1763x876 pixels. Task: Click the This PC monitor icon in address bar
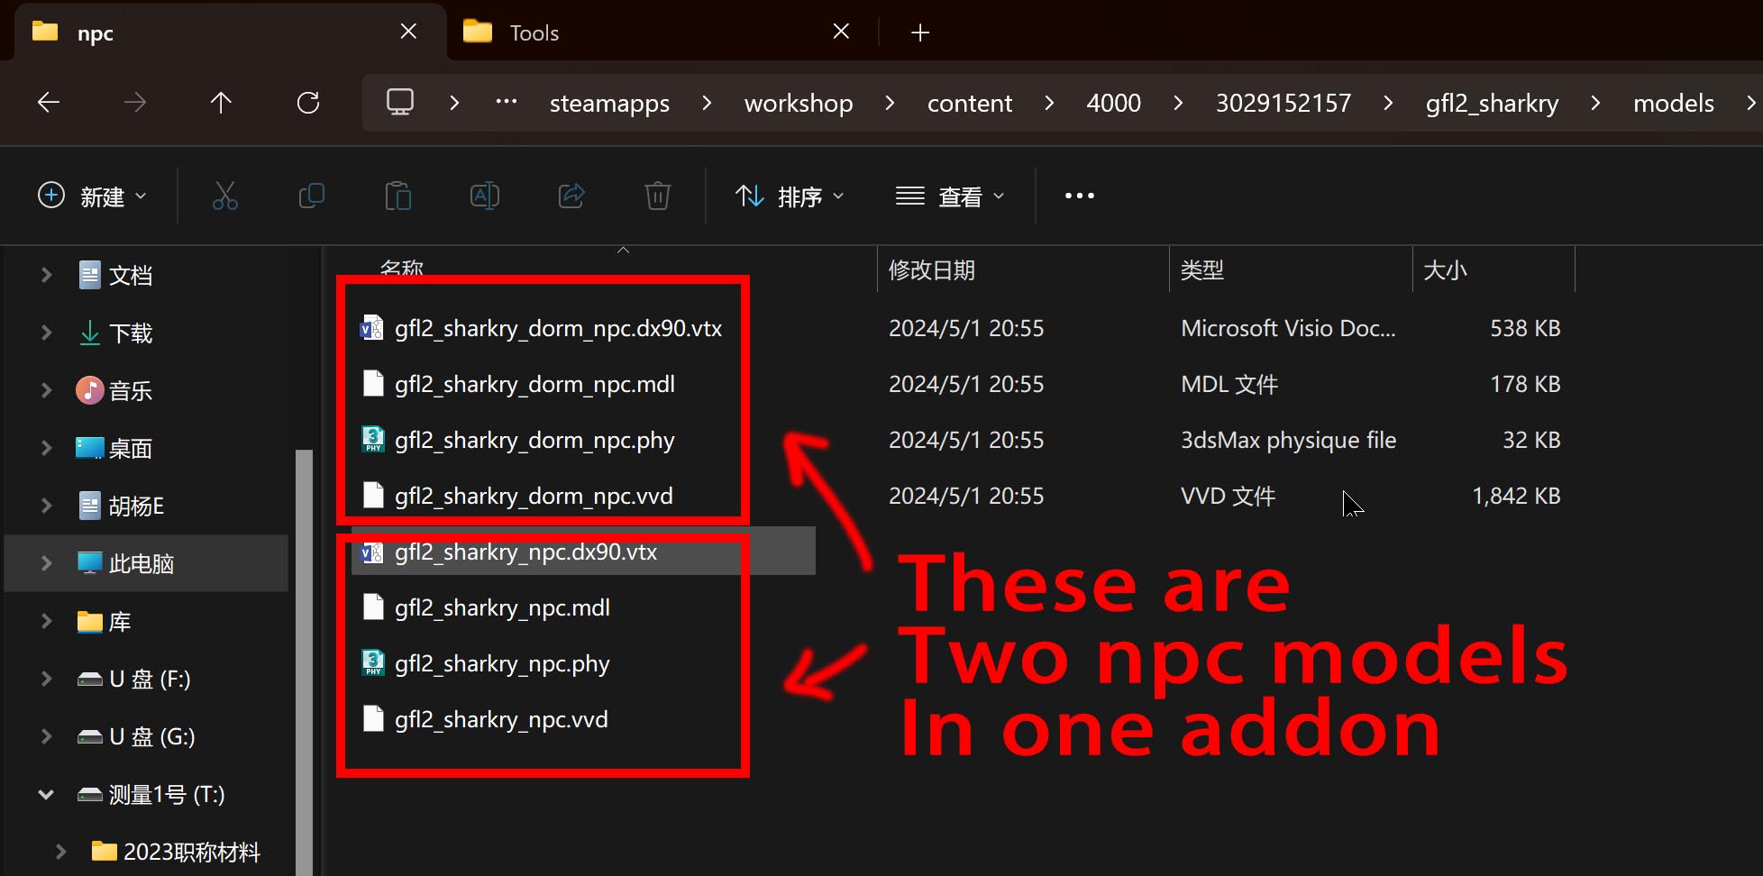click(400, 102)
